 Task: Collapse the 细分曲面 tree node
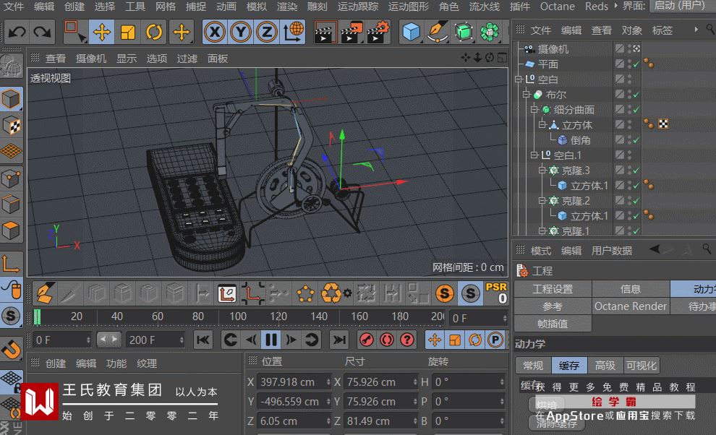click(534, 110)
